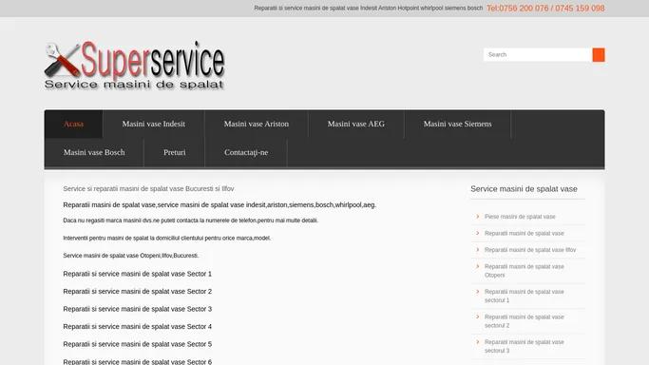Click the line mentioning Otopeni,Ilfov,Bucuresti
This screenshot has height=365, width=649.
[131, 256]
